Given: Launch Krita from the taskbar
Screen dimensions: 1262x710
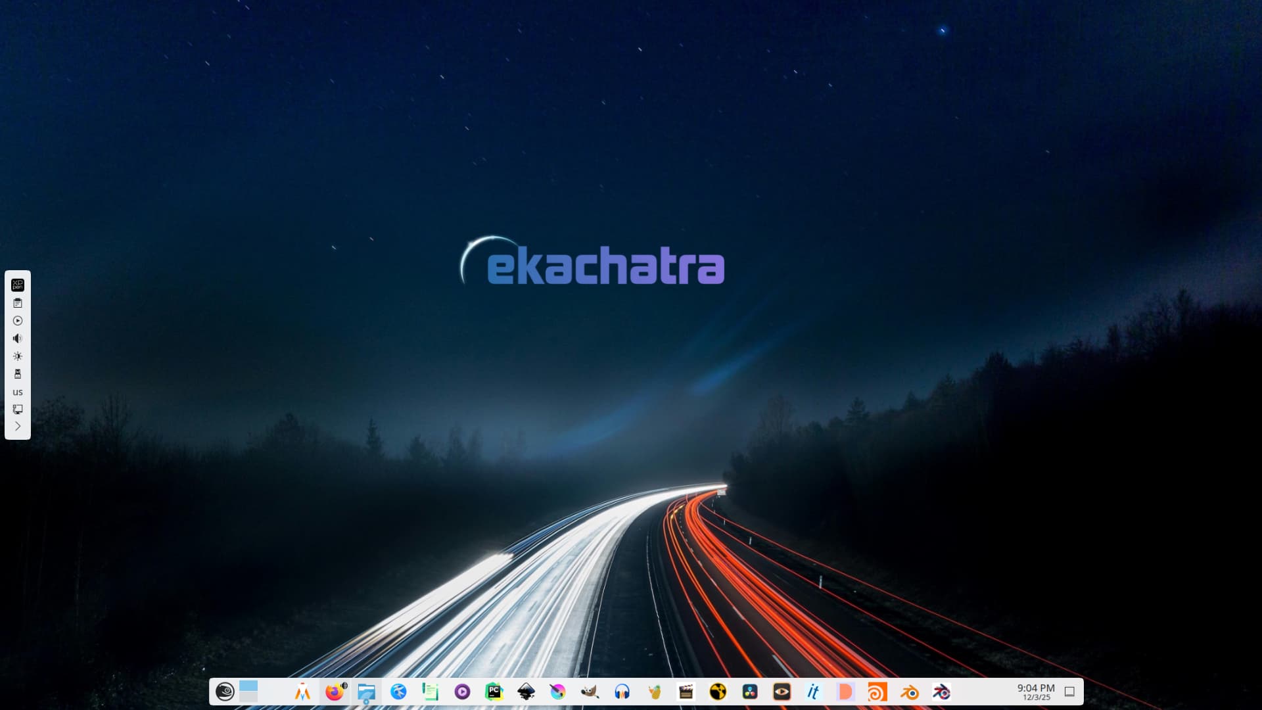Looking at the screenshot, I should pyautogui.click(x=557, y=692).
